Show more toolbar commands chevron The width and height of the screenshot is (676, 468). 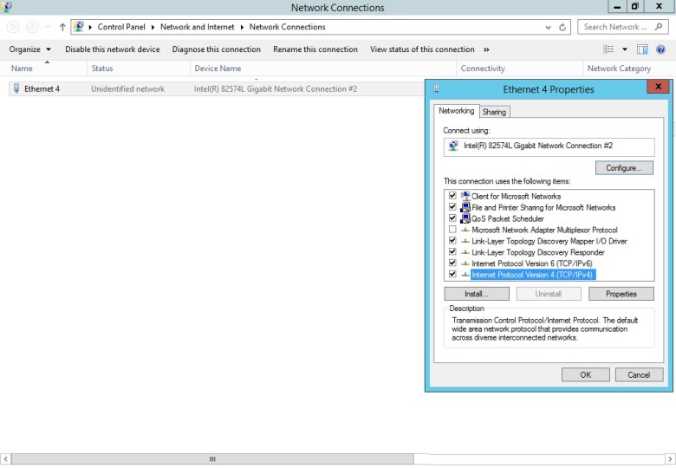coord(486,49)
